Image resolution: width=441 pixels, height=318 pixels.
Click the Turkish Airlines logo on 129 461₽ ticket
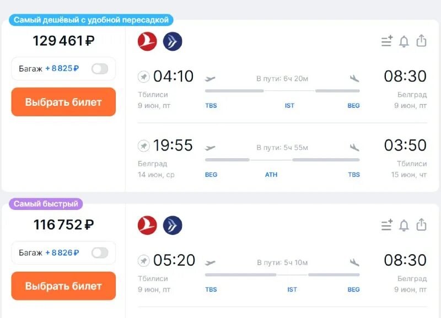click(147, 41)
